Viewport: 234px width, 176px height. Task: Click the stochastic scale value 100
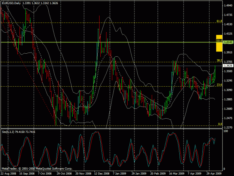(226, 131)
